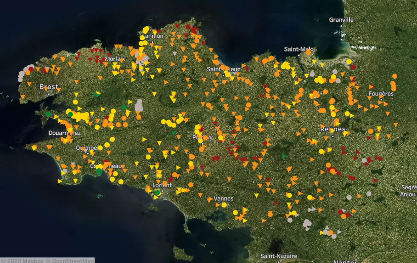This screenshot has width=417, height=263.
Task: Click green circle marker at Lorient
Action: pos(157,193)
